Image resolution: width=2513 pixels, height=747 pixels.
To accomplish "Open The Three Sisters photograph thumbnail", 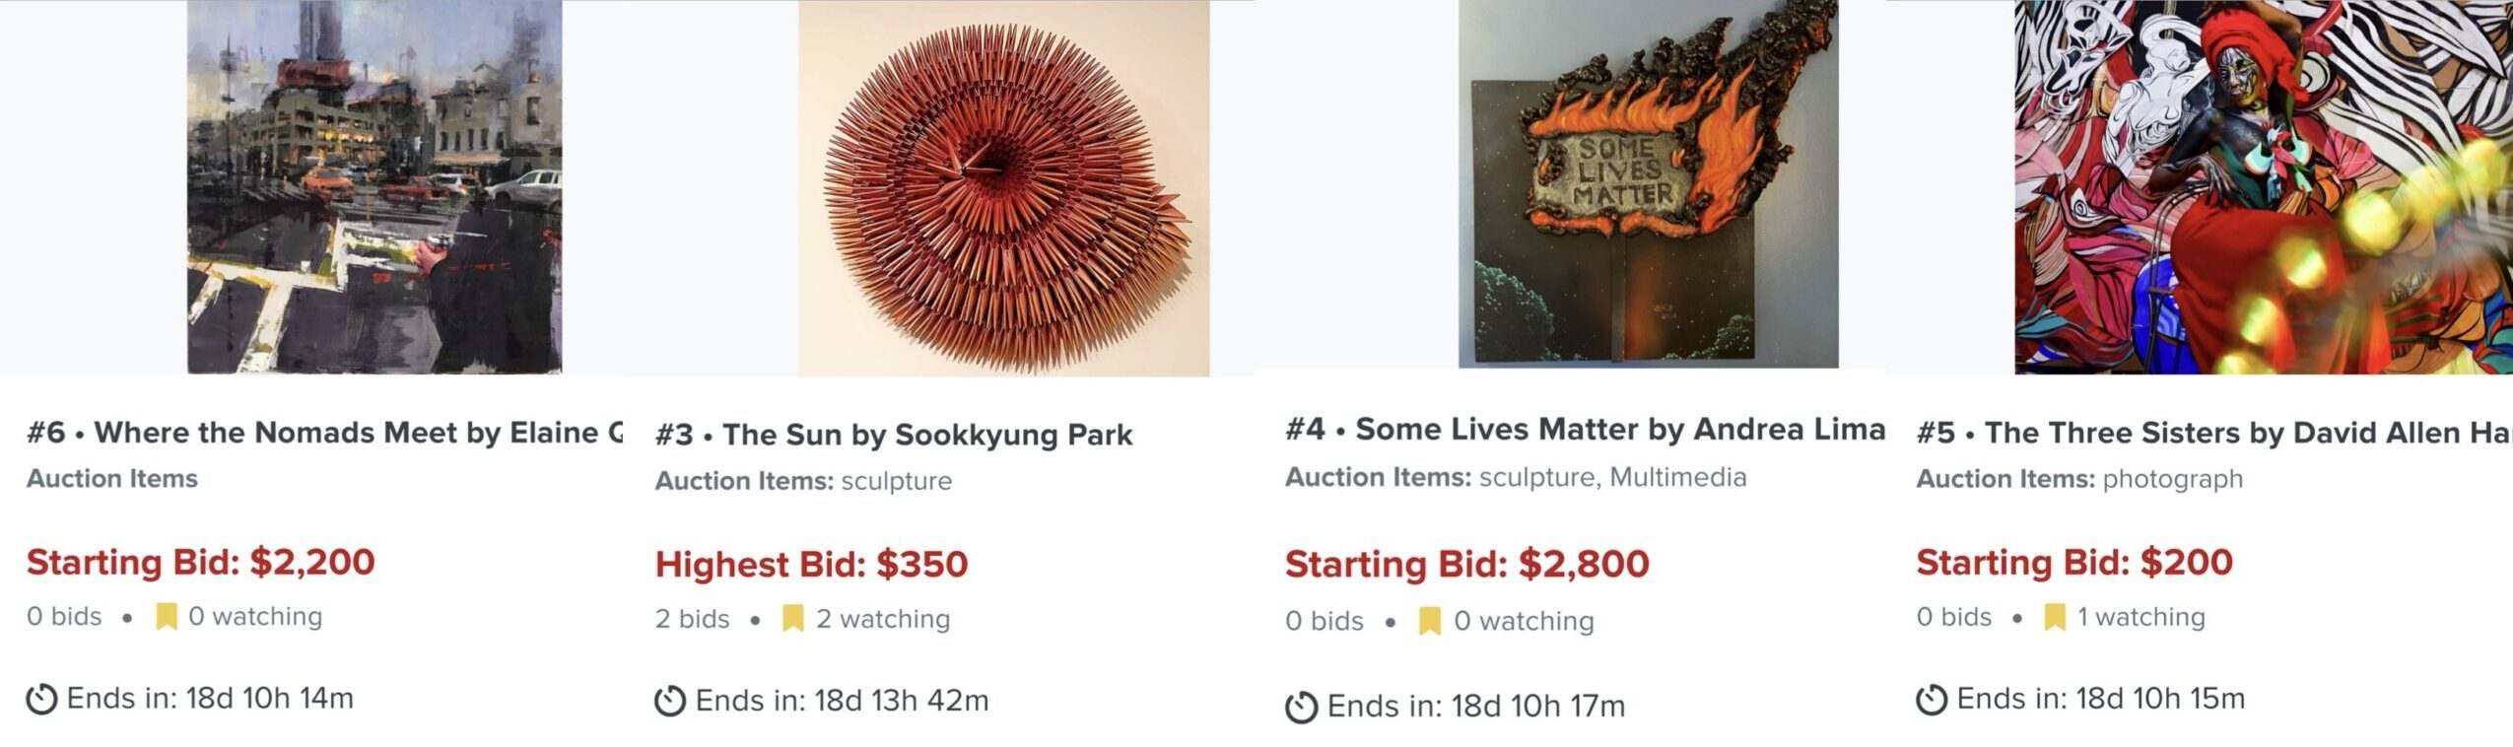I will (2263, 187).
